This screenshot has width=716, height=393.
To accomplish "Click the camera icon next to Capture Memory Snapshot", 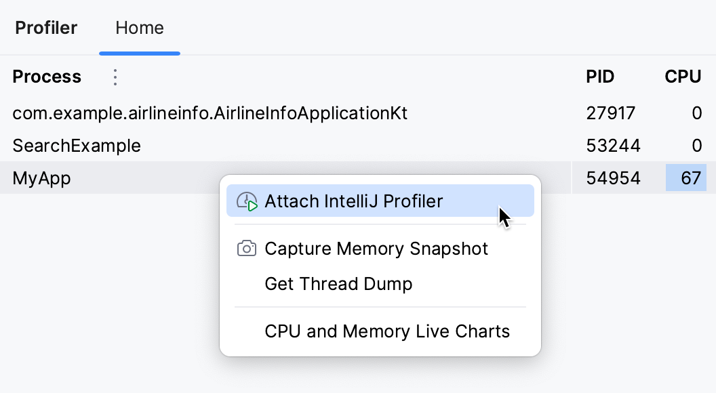I will pyautogui.click(x=248, y=249).
